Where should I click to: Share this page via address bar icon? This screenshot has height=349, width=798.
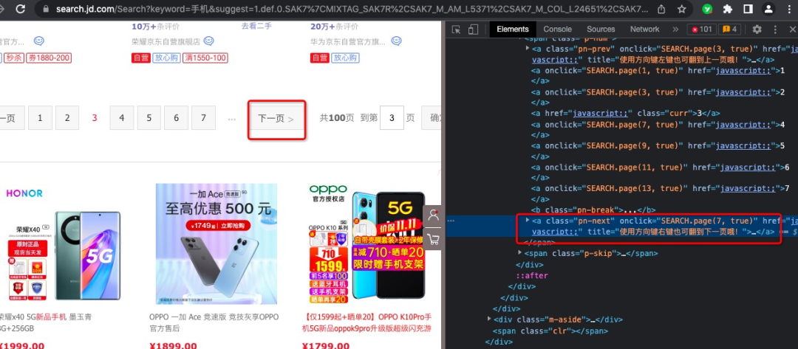point(661,9)
